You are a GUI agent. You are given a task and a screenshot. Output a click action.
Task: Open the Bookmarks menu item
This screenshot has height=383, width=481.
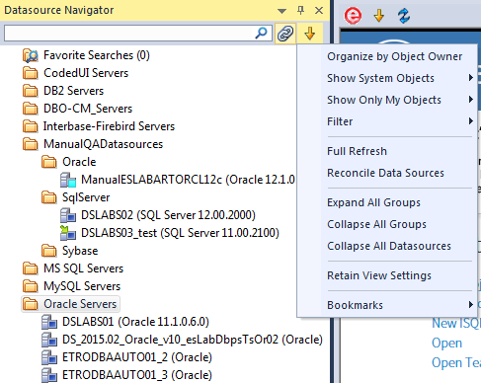point(355,305)
